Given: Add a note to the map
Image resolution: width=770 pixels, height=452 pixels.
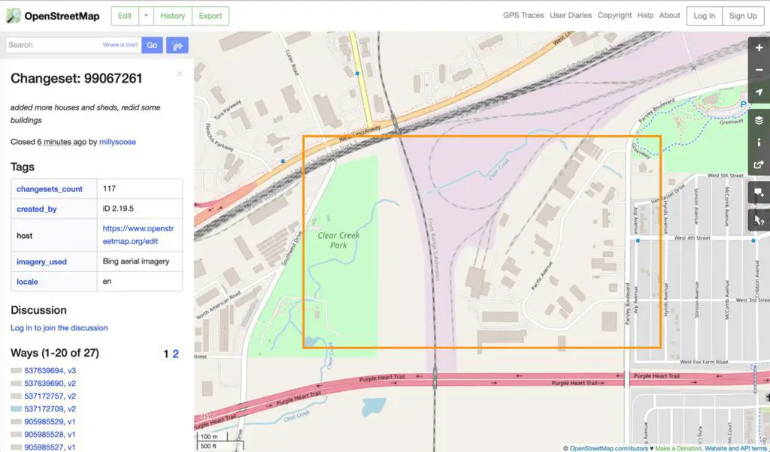Looking at the screenshot, I should (x=759, y=193).
